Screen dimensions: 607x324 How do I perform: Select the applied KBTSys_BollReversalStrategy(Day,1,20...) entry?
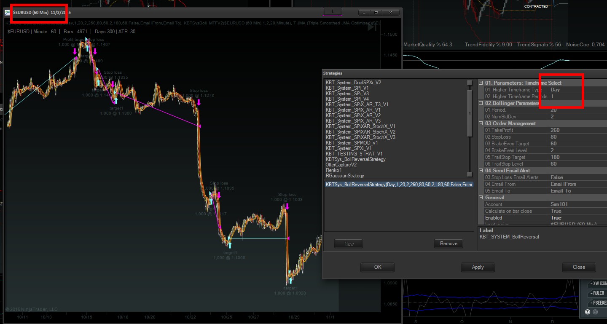pyautogui.click(x=399, y=184)
